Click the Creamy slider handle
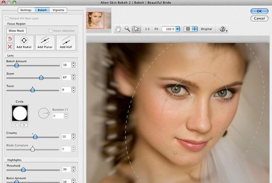This screenshot has height=183, width=272. (x=35, y=137)
